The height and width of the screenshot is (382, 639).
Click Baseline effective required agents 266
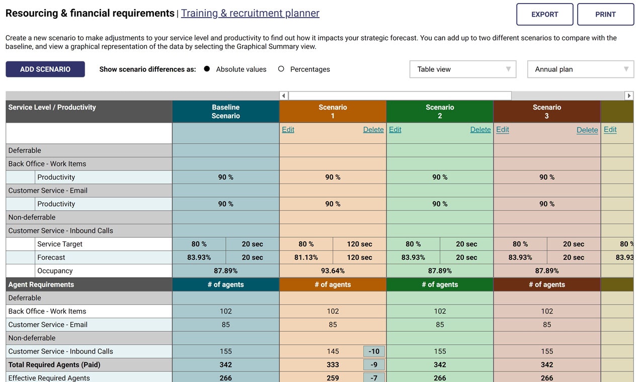click(x=225, y=378)
